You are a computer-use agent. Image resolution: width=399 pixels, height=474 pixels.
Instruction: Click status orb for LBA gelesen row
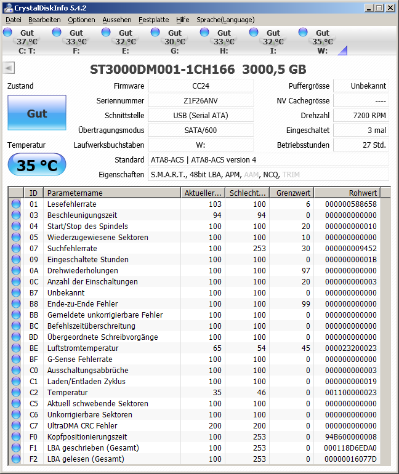(16, 459)
